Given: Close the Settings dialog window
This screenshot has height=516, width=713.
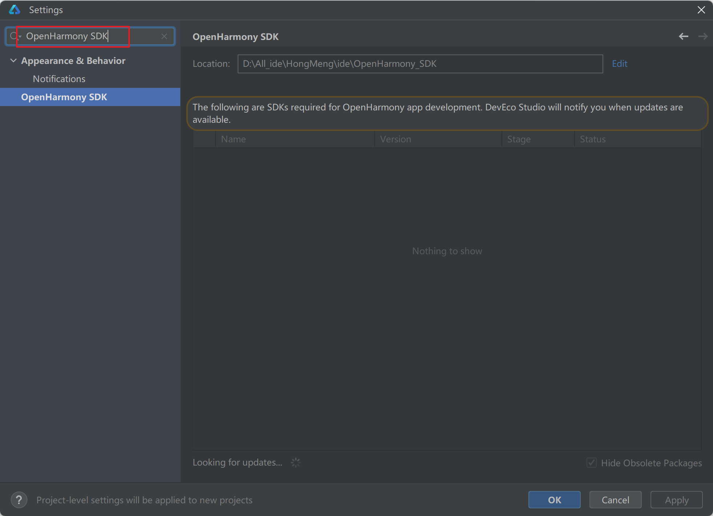Looking at the screenshot, I should point(701,10).
